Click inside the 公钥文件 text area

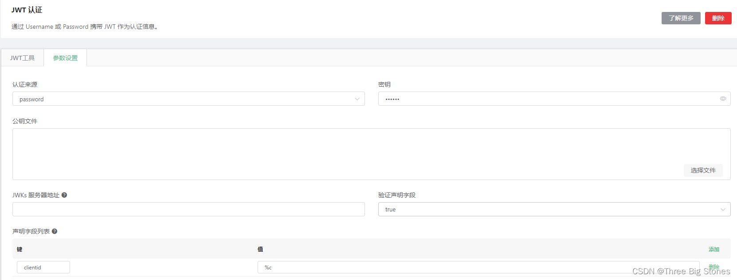(372, 154)
